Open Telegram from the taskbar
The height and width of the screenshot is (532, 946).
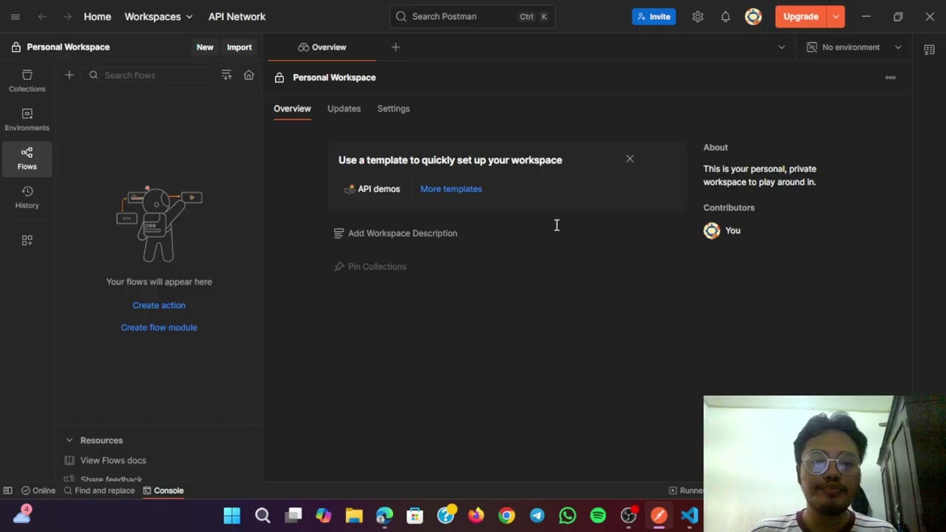(x=537, y=515)
